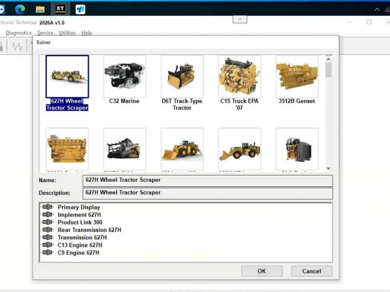Screen dimensions: 390x292
Task: Choose the D6T Track-Type Tractor image
Action: pyautogui.click(x=182, y=77)
